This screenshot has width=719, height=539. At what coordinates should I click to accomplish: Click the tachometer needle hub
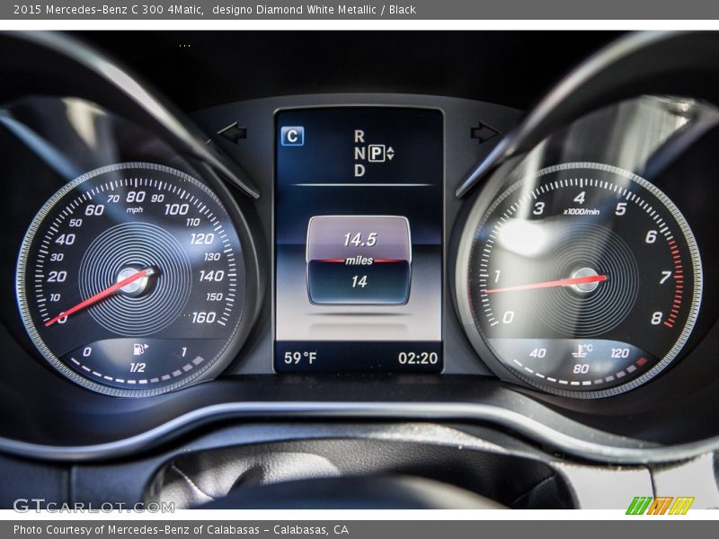point(585,279)
